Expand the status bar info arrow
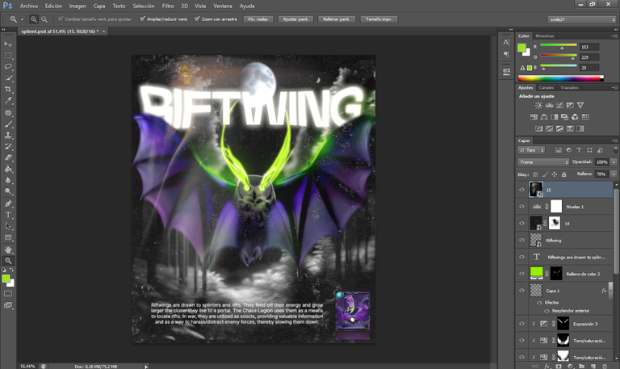620x369 pixels. 146,367
